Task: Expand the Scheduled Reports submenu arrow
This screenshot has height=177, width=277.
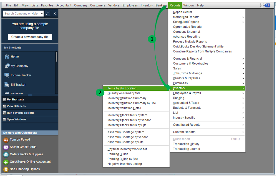Action: 243,22
